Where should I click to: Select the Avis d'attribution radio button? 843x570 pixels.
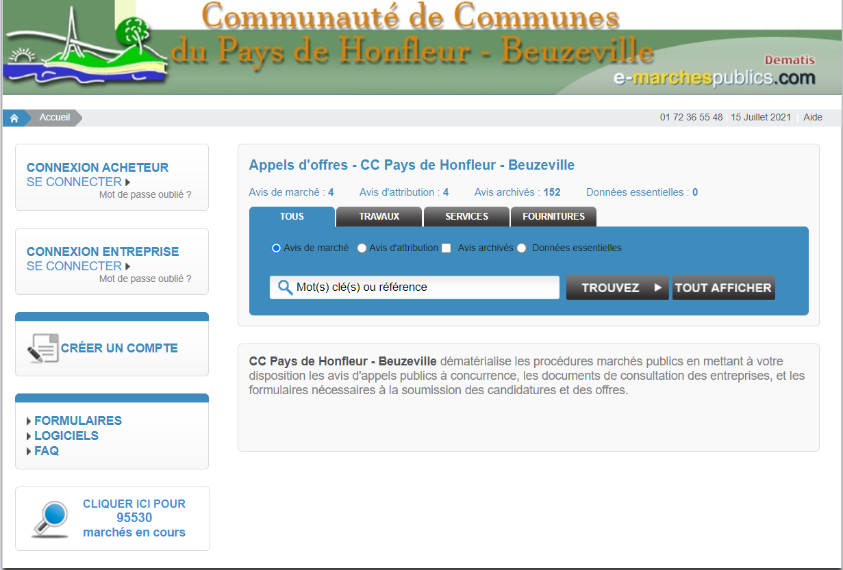(362, 248)
